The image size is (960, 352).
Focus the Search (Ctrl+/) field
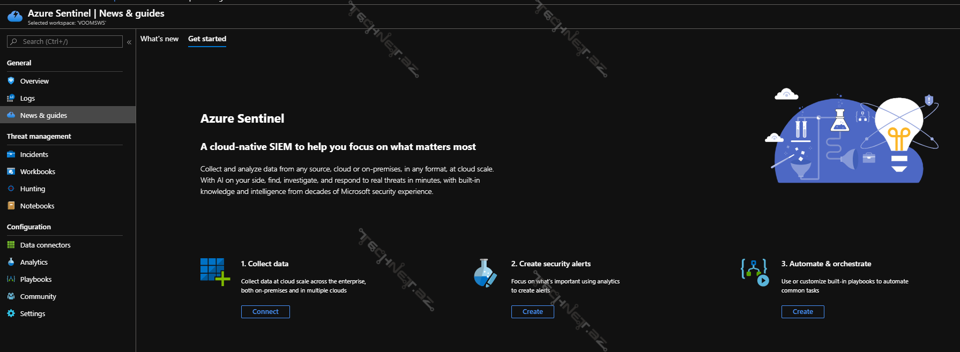[x=65, y=41]
